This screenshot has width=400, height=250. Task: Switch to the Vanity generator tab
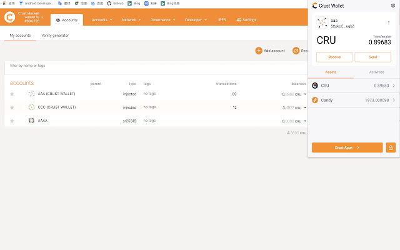[55, 35]
